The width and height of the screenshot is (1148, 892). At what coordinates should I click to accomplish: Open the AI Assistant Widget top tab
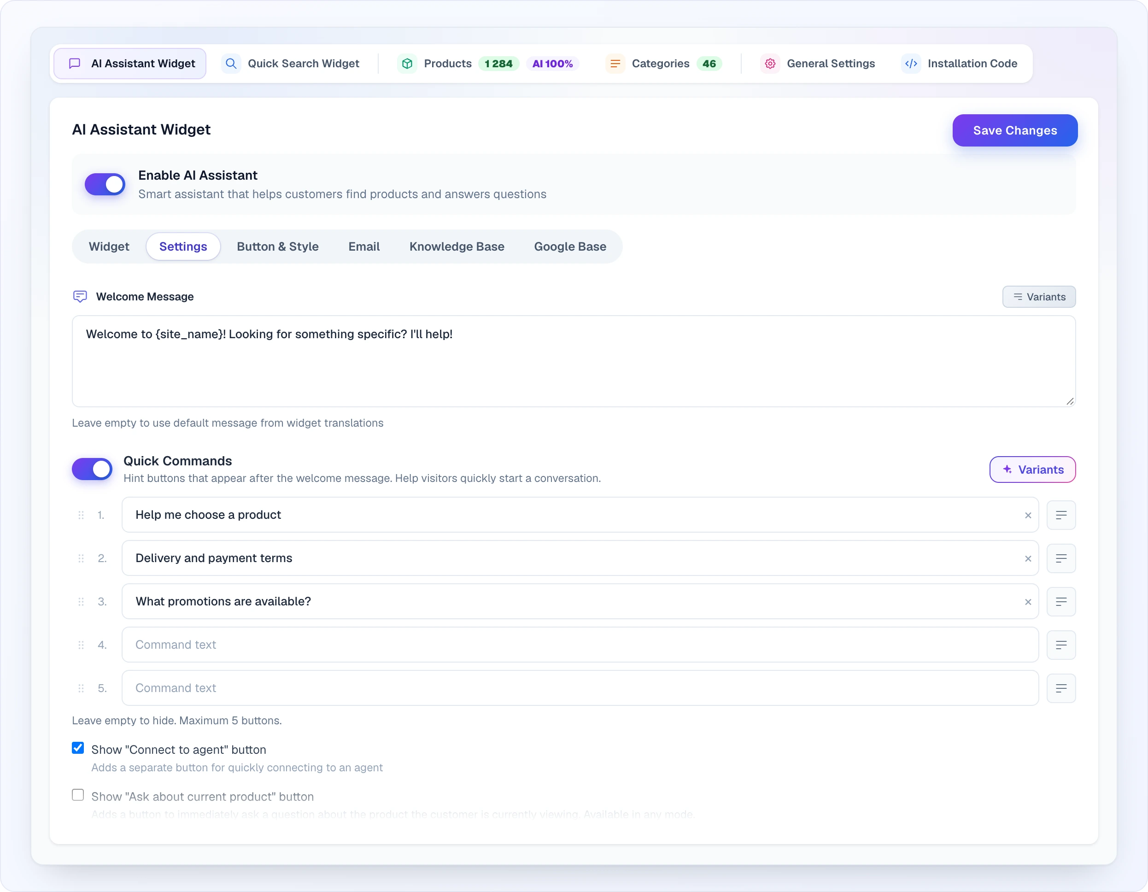(130, 64)
